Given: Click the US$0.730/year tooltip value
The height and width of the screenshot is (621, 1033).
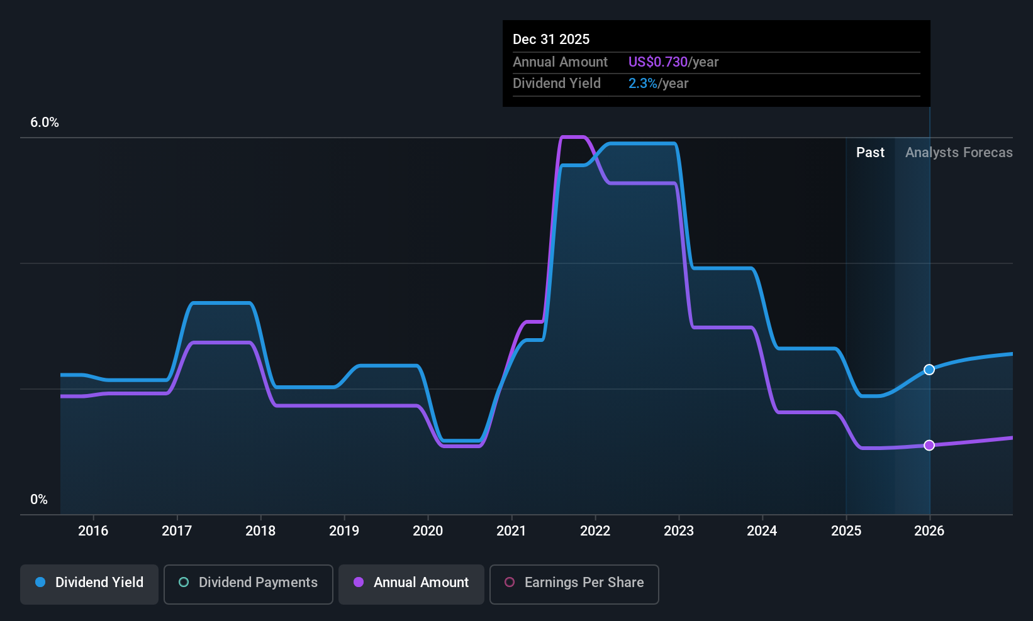Looking at the screenshot, I should pos(673,62).
